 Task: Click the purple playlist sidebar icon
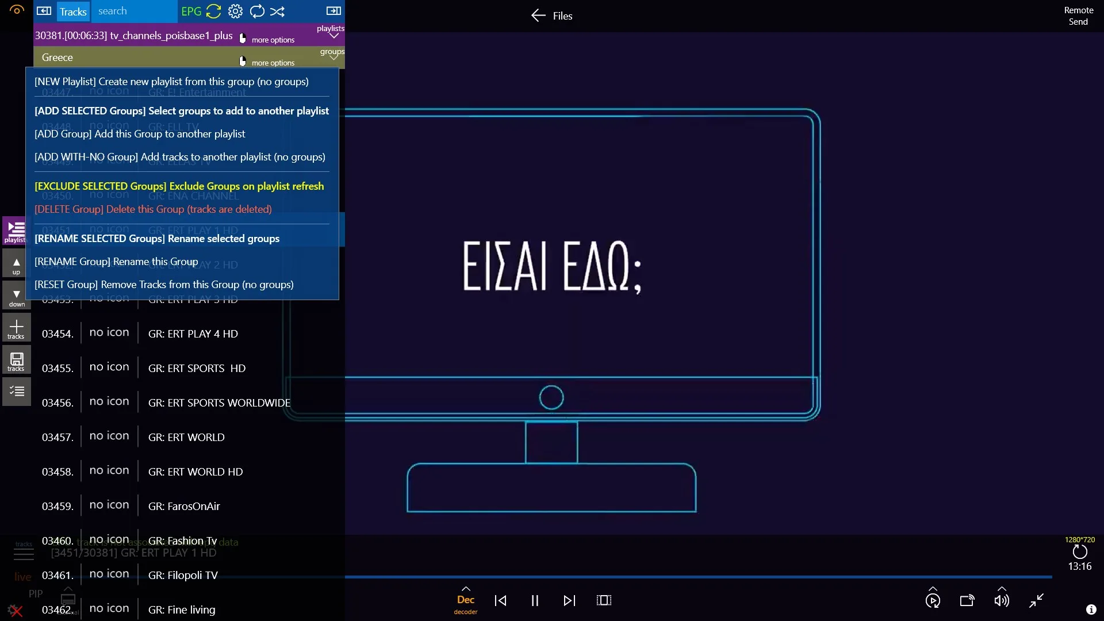(16, 231)
